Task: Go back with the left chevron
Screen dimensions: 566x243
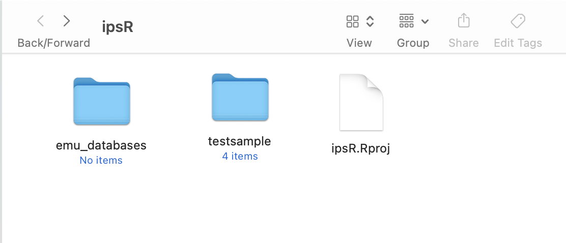Action: click(x=41, y=21)
